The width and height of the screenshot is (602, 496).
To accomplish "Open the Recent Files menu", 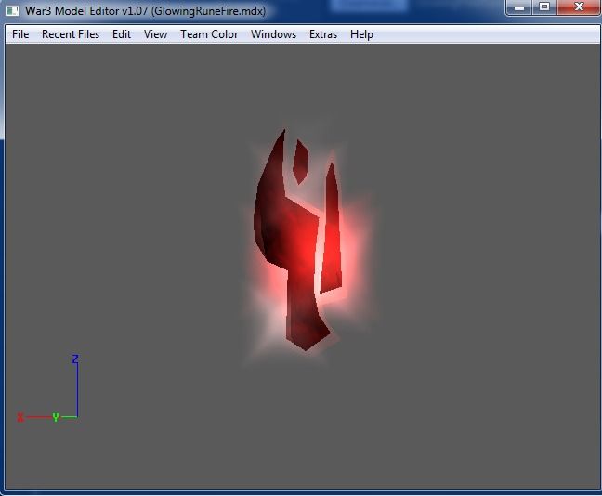I will click(71, 34).
